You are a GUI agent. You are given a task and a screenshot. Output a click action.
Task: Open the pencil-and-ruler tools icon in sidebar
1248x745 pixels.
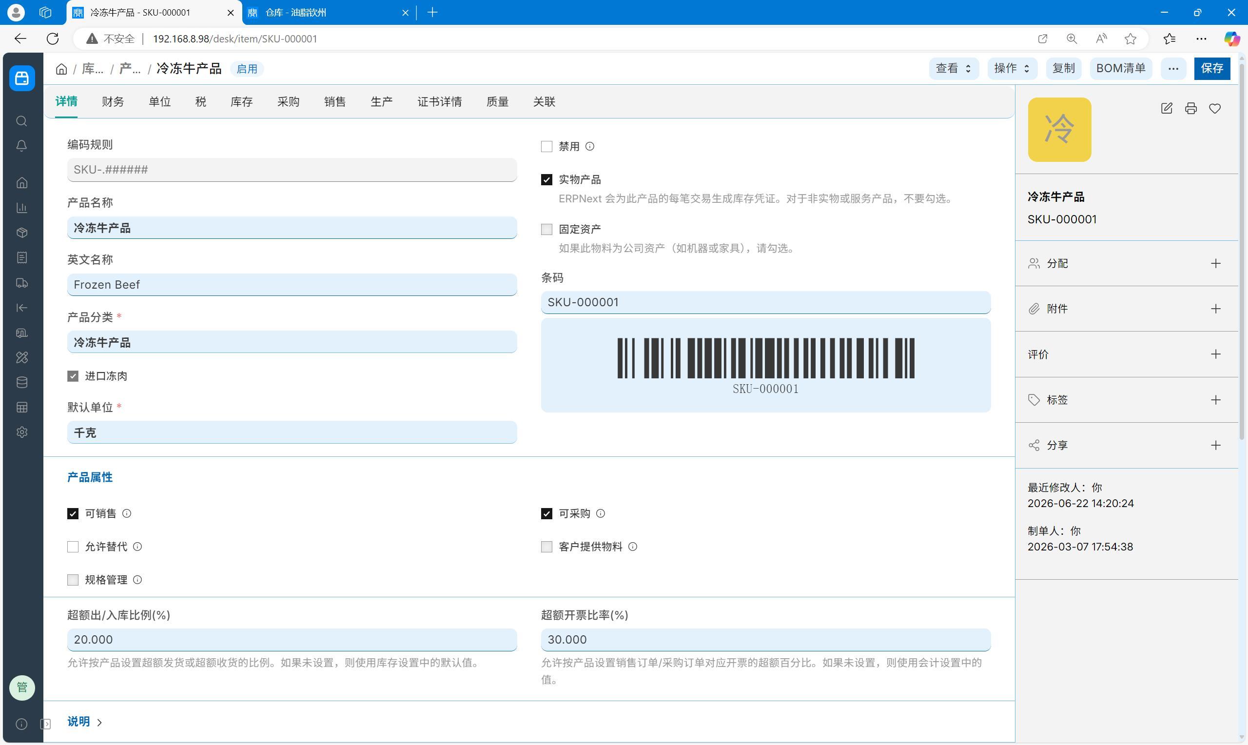(x=21, y=357)
